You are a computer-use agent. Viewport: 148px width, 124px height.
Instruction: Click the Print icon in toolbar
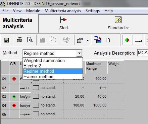pos(19,40)
